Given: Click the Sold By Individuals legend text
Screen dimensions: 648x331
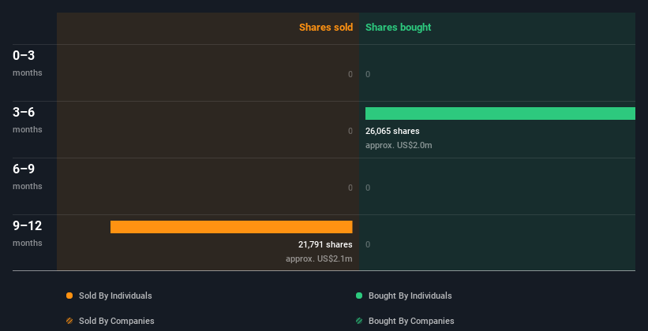Looking at the screenshot, I should pyautogui.click(x=115, y=296).
